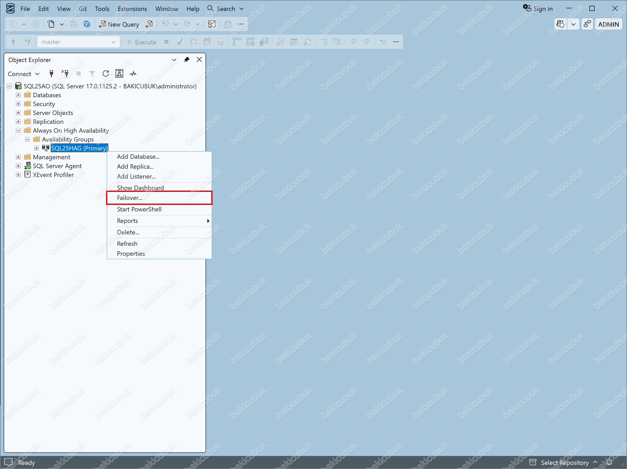Expand the SQL25HAG availability group node
This screenshot has width=627, height=469.
37,148
